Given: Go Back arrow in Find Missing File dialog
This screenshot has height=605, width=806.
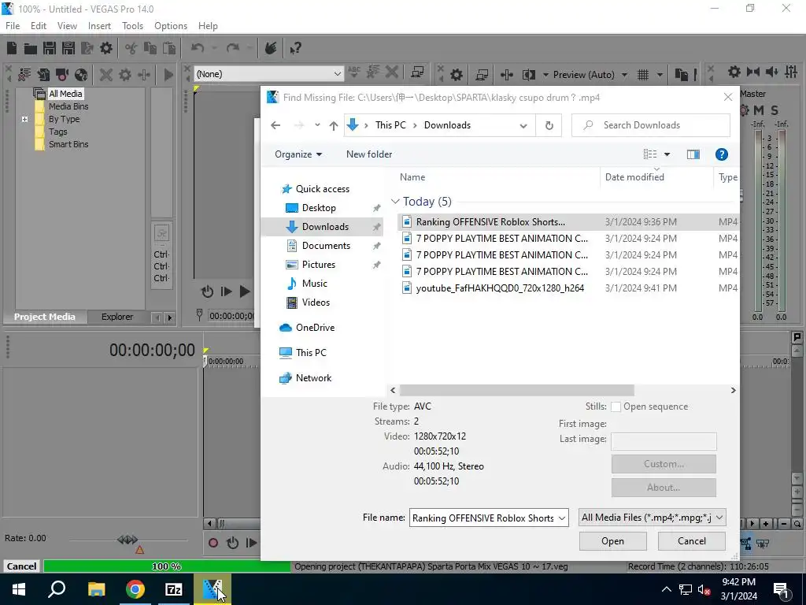Looking at the screenshot, I should (275, 125).
